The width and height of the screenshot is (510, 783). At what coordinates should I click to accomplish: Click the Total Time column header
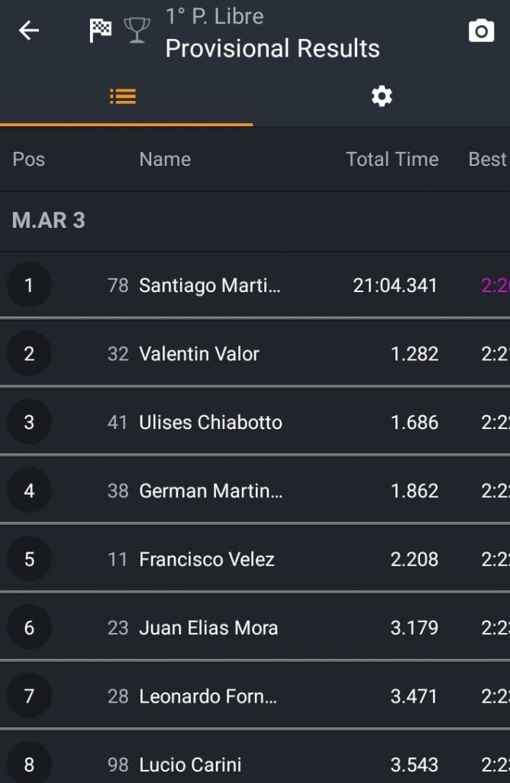(392, 159)
